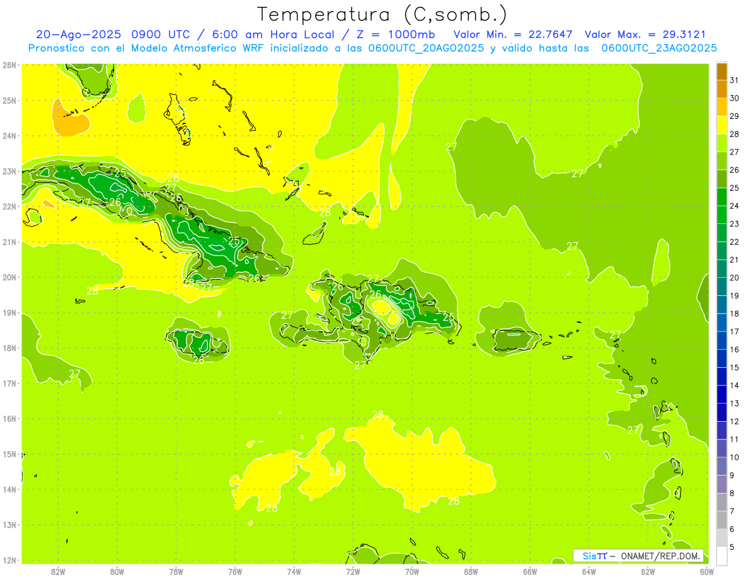This screenshot has height=580, width=751.
Task: Click the 72W longitude axis label
Action: 353,571
